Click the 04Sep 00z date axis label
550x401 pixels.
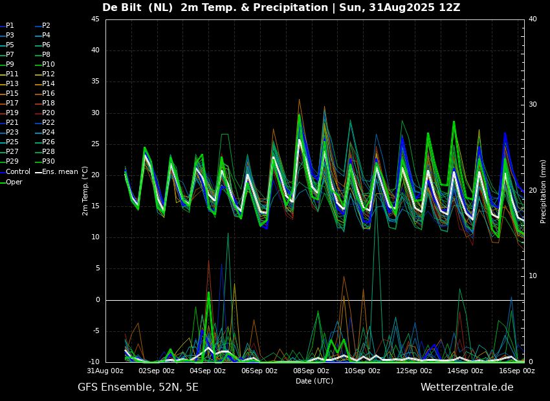tap(208, 371)
